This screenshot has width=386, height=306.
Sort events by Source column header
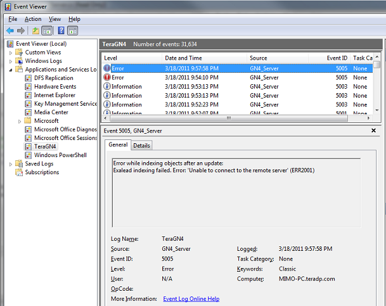(x=278, y=58)
